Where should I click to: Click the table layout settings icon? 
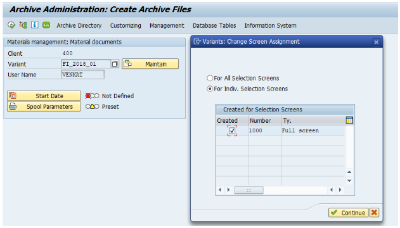[x=349, y=120]
